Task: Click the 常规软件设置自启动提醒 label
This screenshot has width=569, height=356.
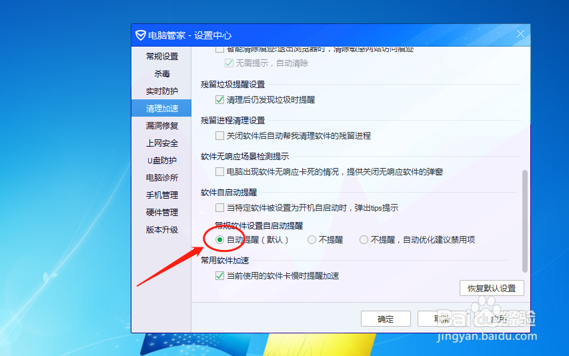Action: [x=259, y=226]
